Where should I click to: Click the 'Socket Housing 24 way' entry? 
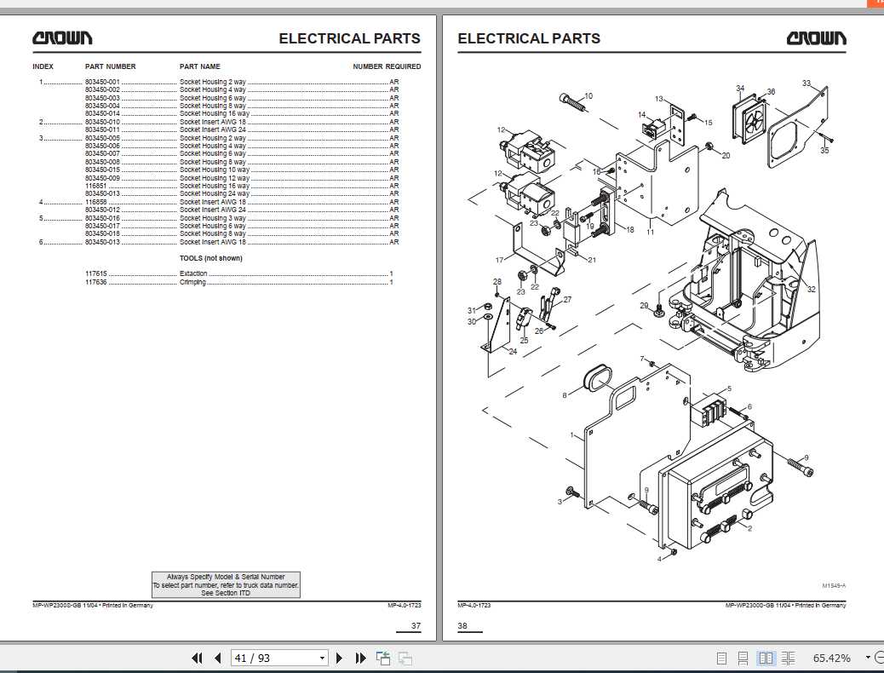[215, 193]
